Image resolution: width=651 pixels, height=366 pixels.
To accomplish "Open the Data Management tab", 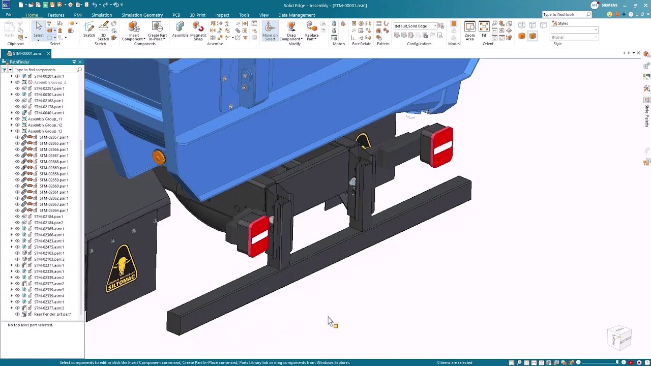I will (x=297, y=15).
